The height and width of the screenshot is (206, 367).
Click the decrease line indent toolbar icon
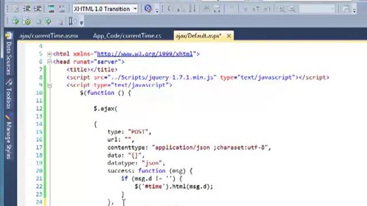coord(26,9)
